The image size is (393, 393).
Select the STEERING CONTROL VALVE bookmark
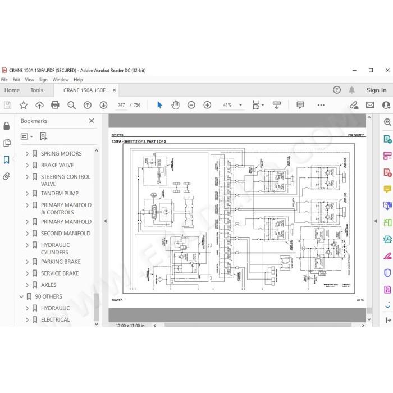(x=66, y=180)
